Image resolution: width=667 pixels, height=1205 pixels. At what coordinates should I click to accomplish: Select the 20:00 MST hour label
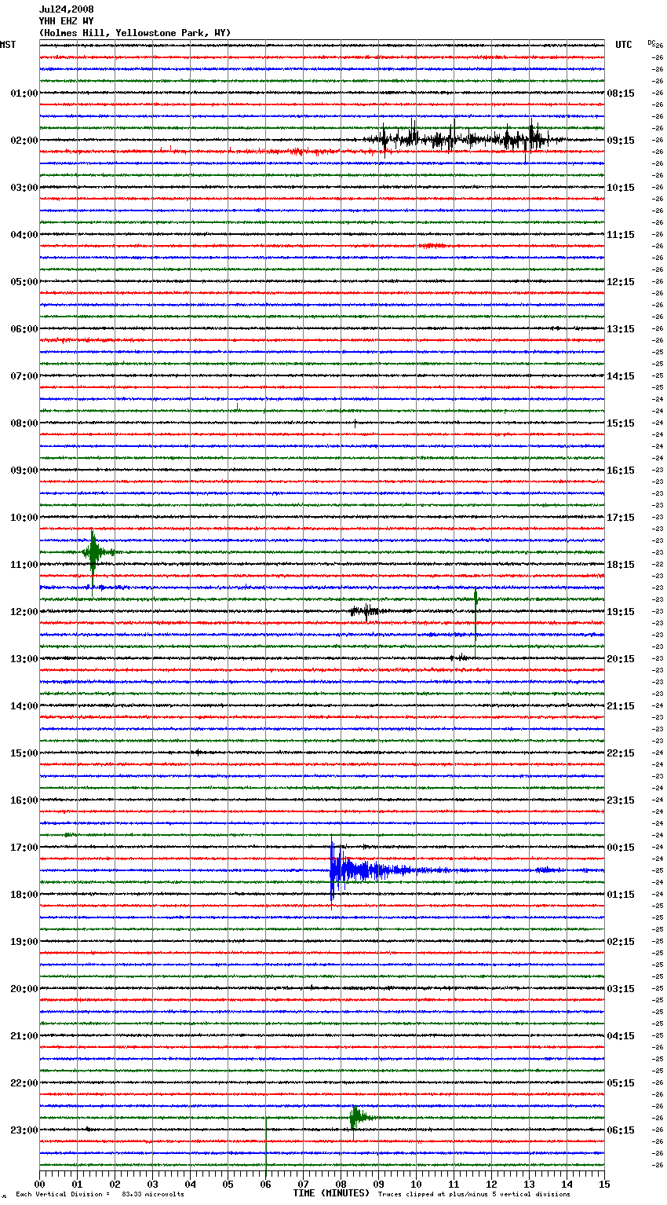click(24, 989)
